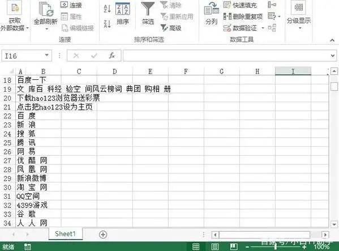Viewport: 339px width, 251px height.
Task: Expand the formula bar chevron
Action: [x=333, y=56]
